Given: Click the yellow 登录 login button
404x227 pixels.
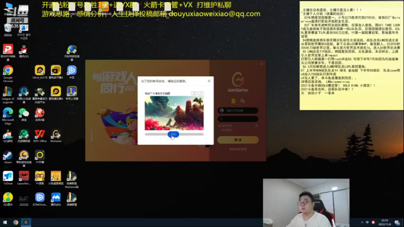Looking at the screenshot, I should (238, 140).
